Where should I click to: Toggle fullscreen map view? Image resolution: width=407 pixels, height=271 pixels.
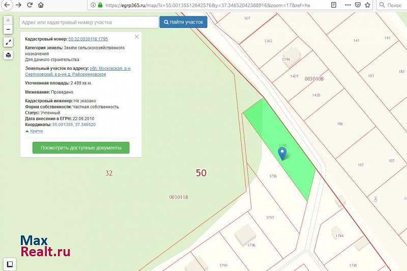click(8, 42)
